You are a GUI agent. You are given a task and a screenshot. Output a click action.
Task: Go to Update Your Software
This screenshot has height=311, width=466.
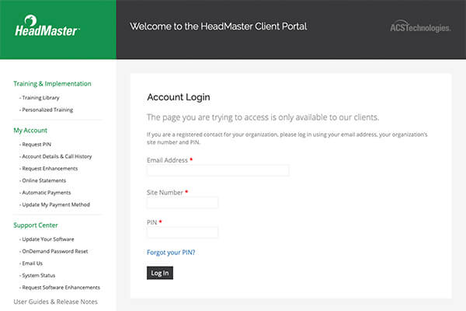pos(48,239)
